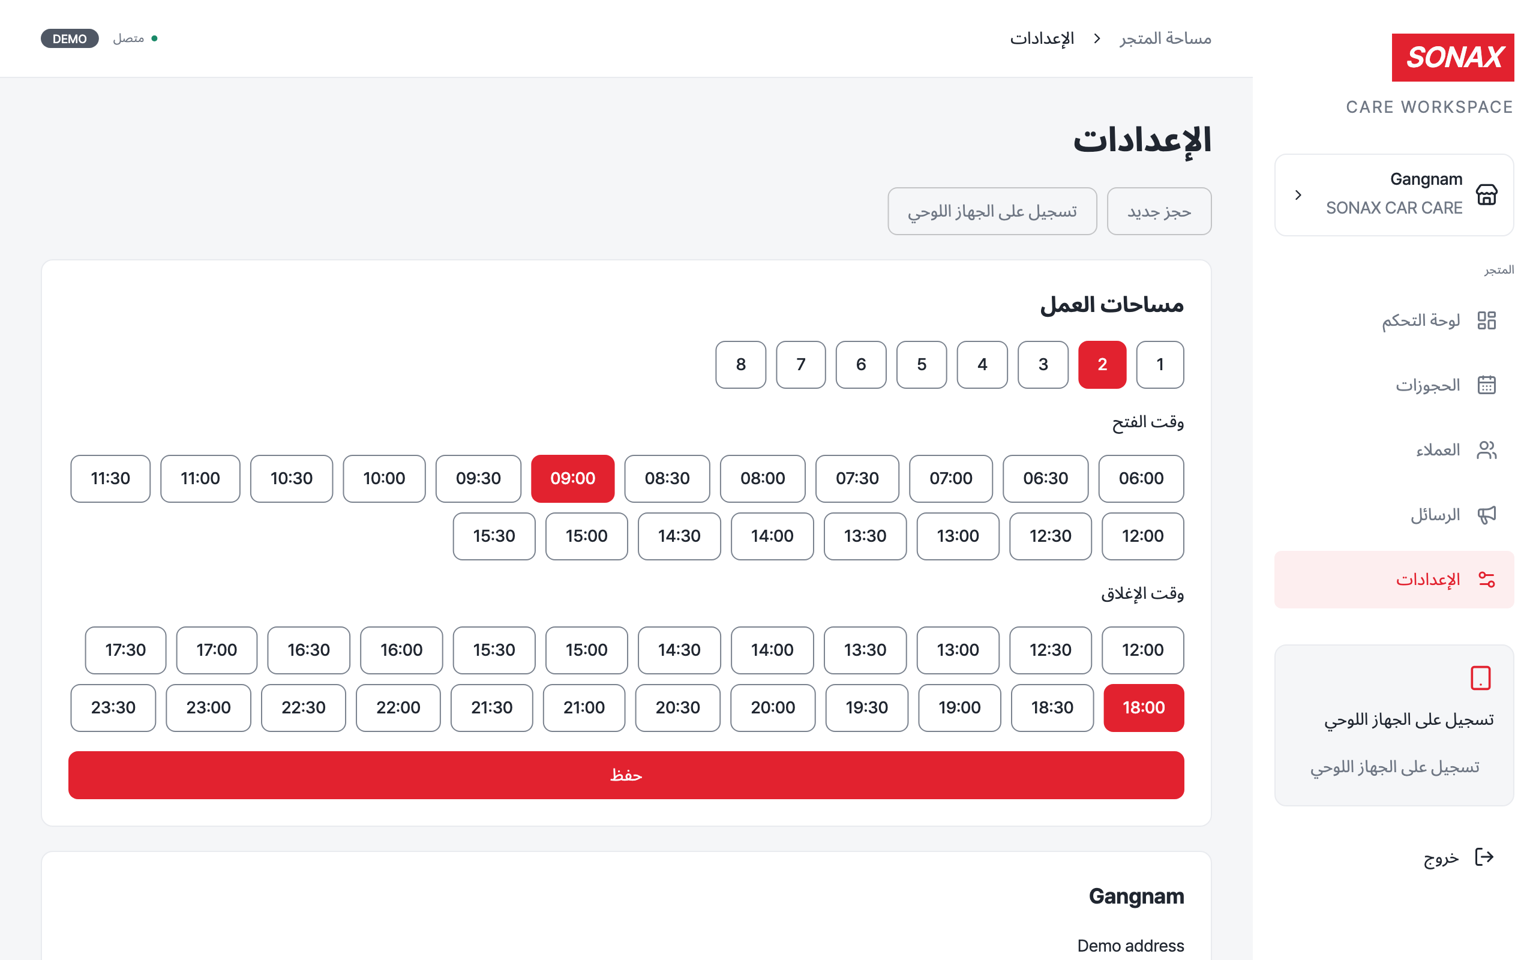
Task: Select work bay count 1
Action: [x=1160, y=364]
